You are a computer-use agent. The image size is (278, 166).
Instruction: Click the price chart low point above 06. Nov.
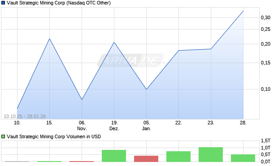coord(82,99)
